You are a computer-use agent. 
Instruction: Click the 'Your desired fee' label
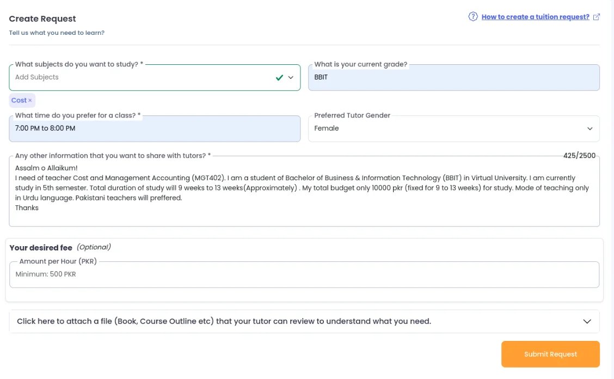[41, 248]
